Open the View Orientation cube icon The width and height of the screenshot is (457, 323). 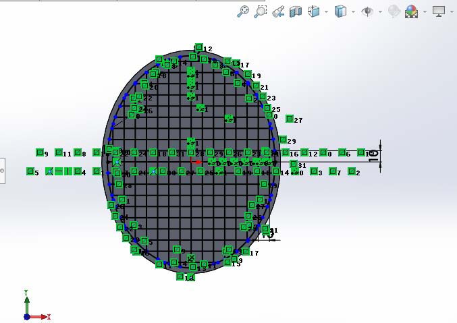point(314,11)
